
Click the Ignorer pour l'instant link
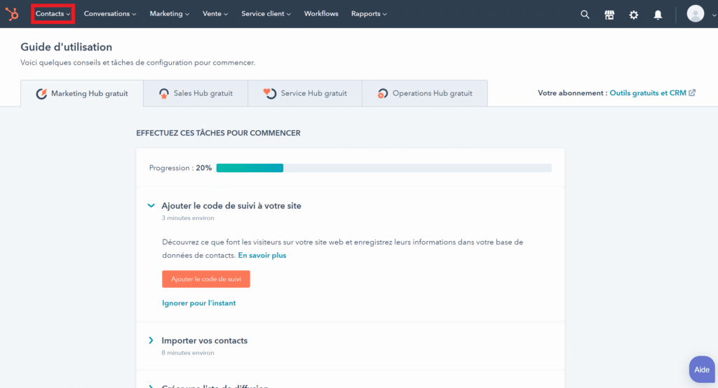(198, 303)
